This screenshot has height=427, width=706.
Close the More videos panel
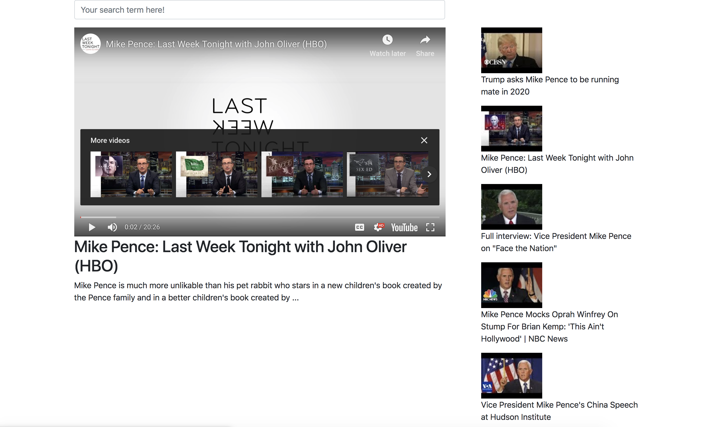[424, 140]
